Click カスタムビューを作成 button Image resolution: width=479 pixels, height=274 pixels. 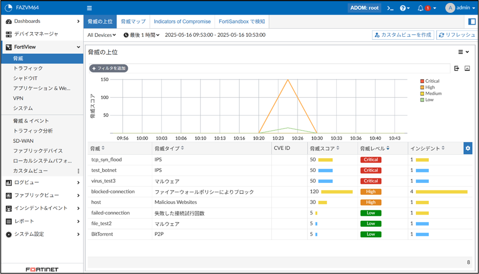click(403, 35)
